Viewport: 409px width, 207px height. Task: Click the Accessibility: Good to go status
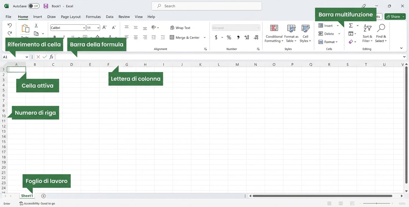coord(37,203)
